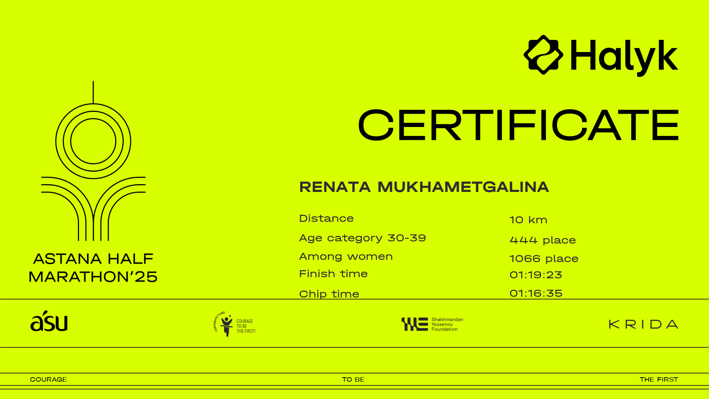This screenshot has height=399, width=709.
Task: Click the COURAGE footer text
Action: [48, 379]
